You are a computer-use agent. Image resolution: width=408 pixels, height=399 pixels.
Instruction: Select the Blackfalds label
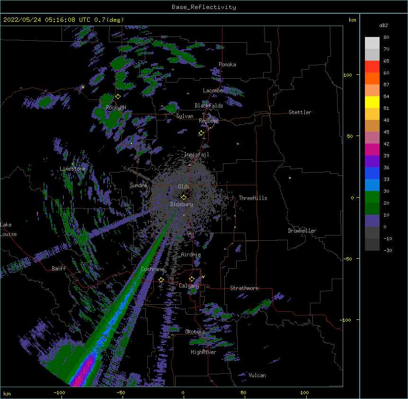coord(209,106)
